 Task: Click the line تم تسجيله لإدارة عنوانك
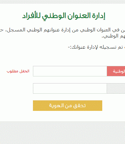[96, 47]
